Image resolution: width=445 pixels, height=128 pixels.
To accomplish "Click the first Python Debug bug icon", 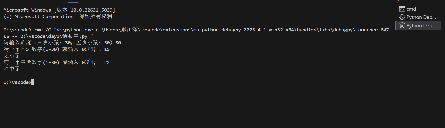I will (402, 17).
